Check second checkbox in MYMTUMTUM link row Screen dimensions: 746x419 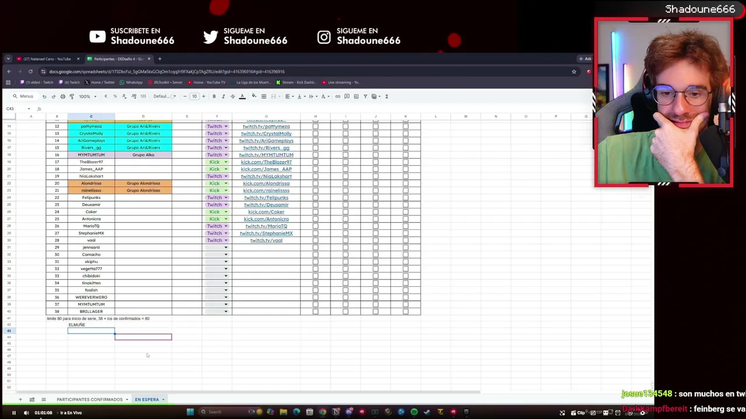point(346,155)
